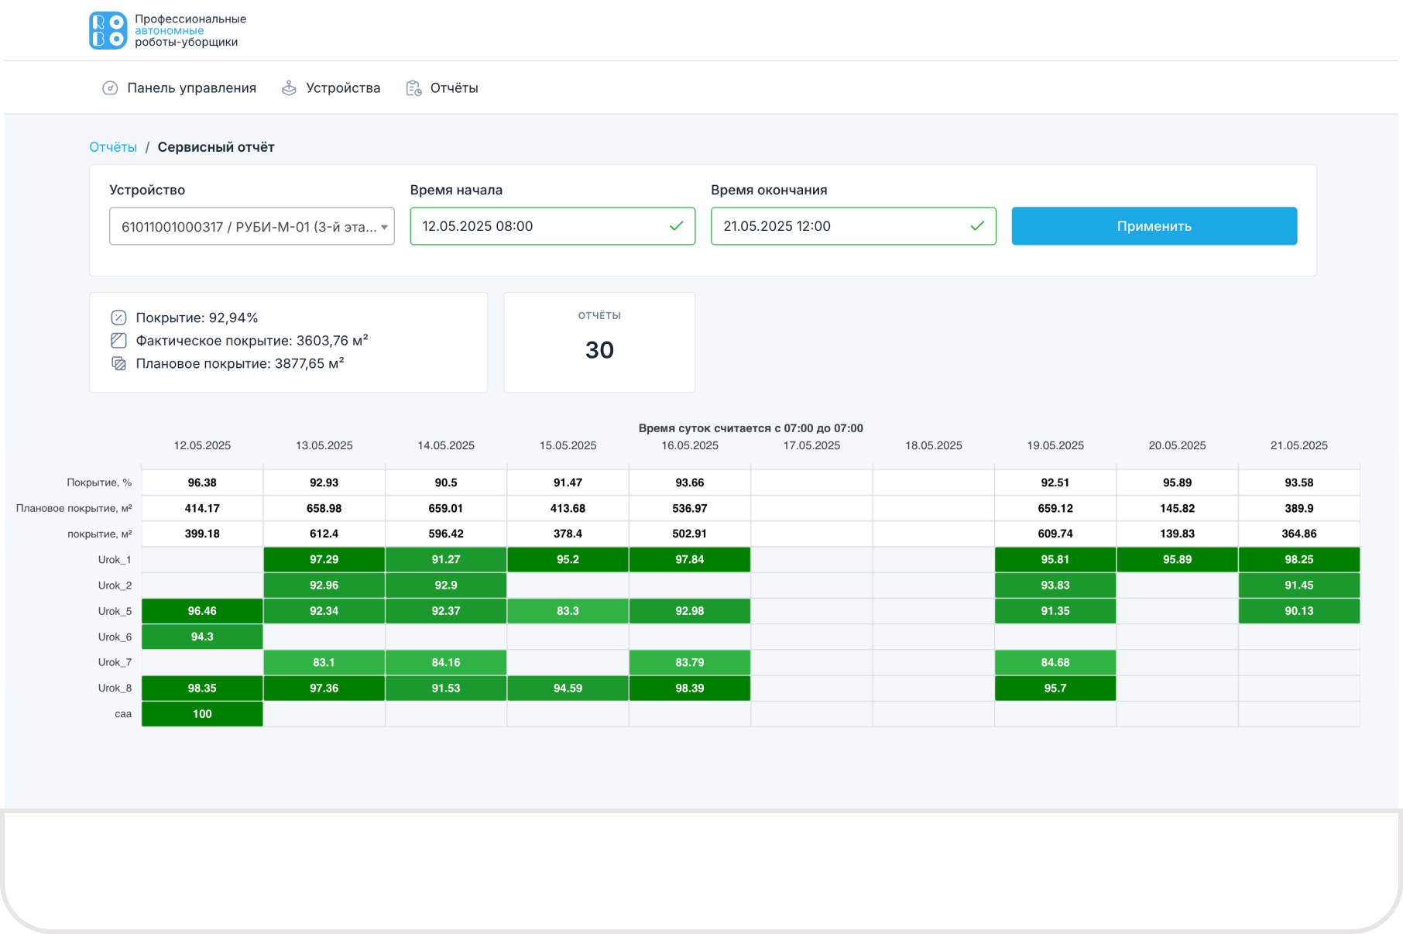Click the 94.59 cell in Urok_8 row

pos(568,688)
